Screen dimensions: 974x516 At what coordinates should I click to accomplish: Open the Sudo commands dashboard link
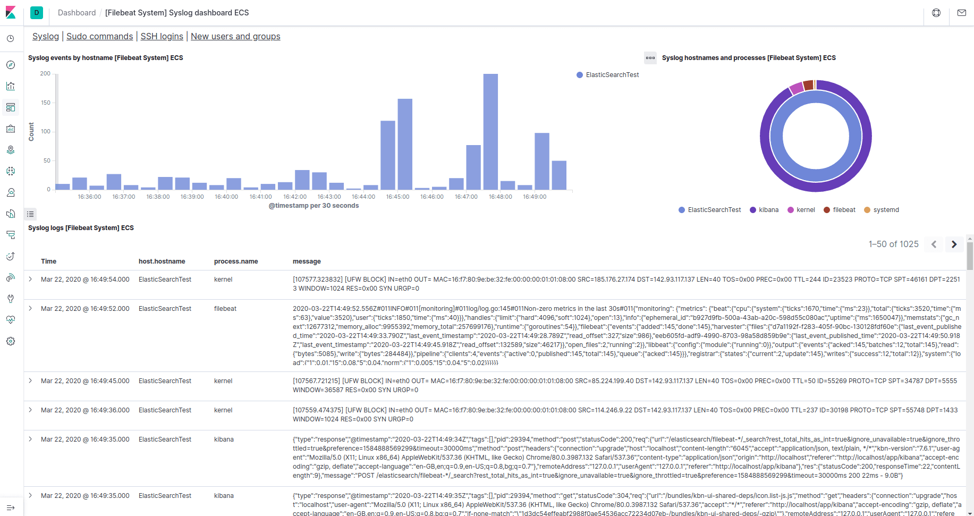(x=99, y=36)
